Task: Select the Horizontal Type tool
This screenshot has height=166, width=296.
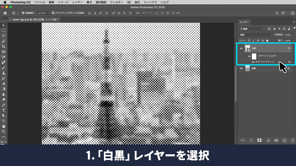Action: point(3,110)
